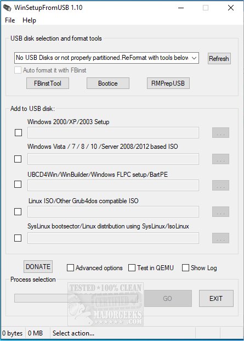This screenshot has width=244, height=341.
Task: Click the dropdown arrow next to the USB disk list
Action: (194, 58)
